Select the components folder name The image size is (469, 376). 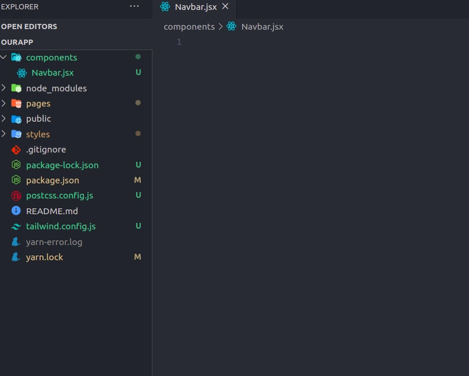coord(52,57)
